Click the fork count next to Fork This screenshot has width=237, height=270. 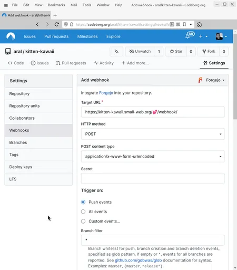click(x=224, y=52)
